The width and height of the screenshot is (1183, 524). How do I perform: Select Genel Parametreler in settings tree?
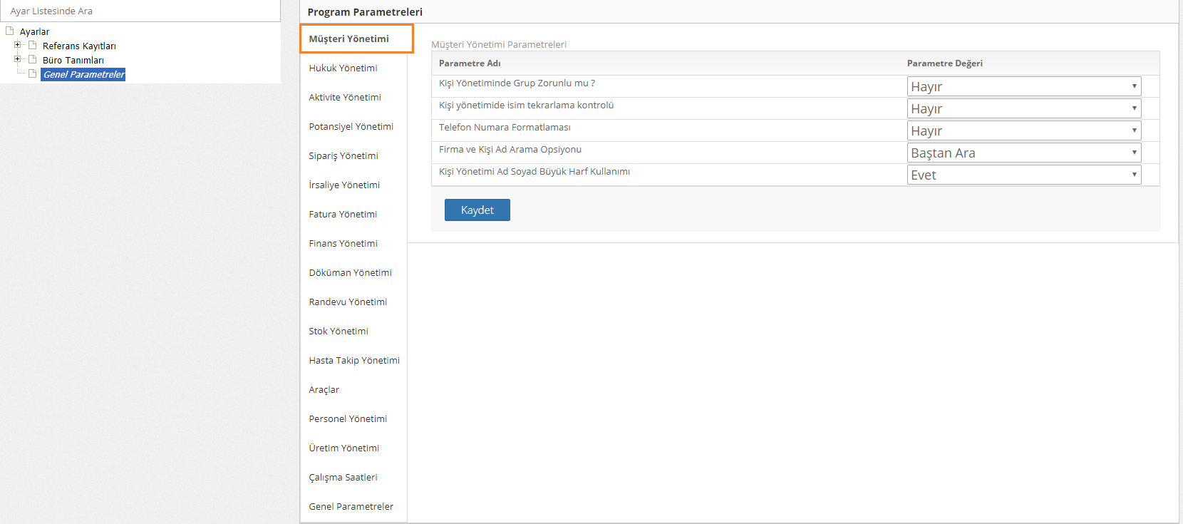[83, 75]
